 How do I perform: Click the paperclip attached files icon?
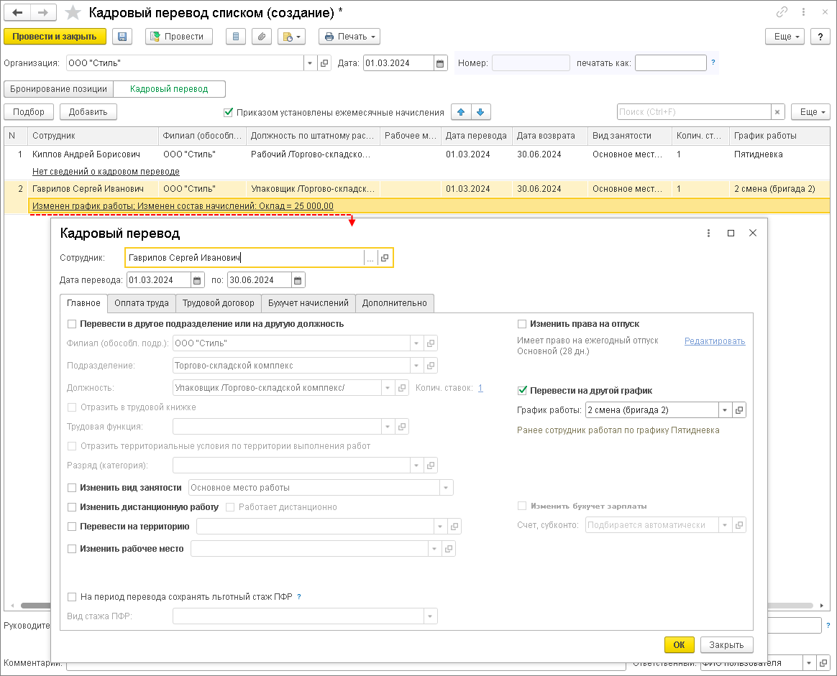click(x=262, y=37)
